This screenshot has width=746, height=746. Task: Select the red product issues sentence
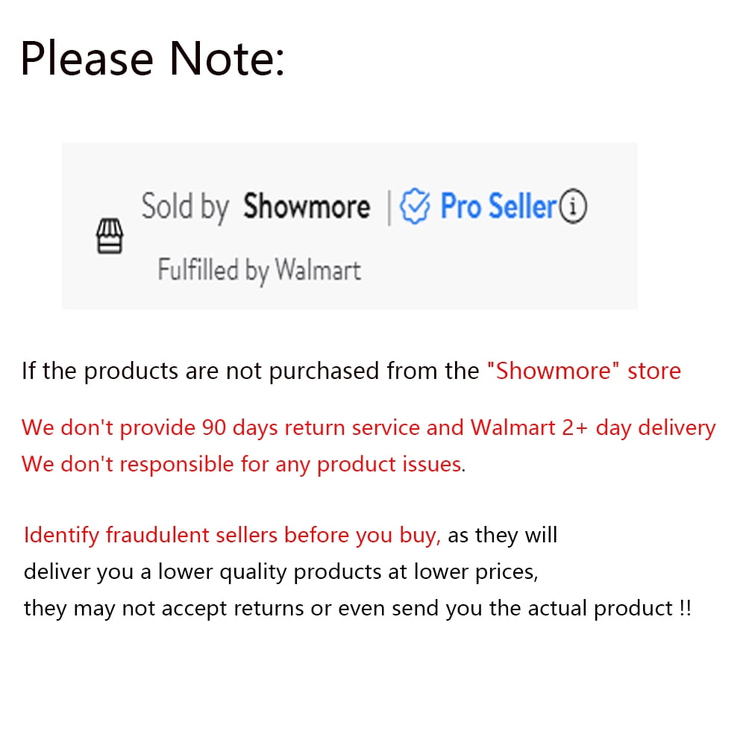tap(241, 464)
